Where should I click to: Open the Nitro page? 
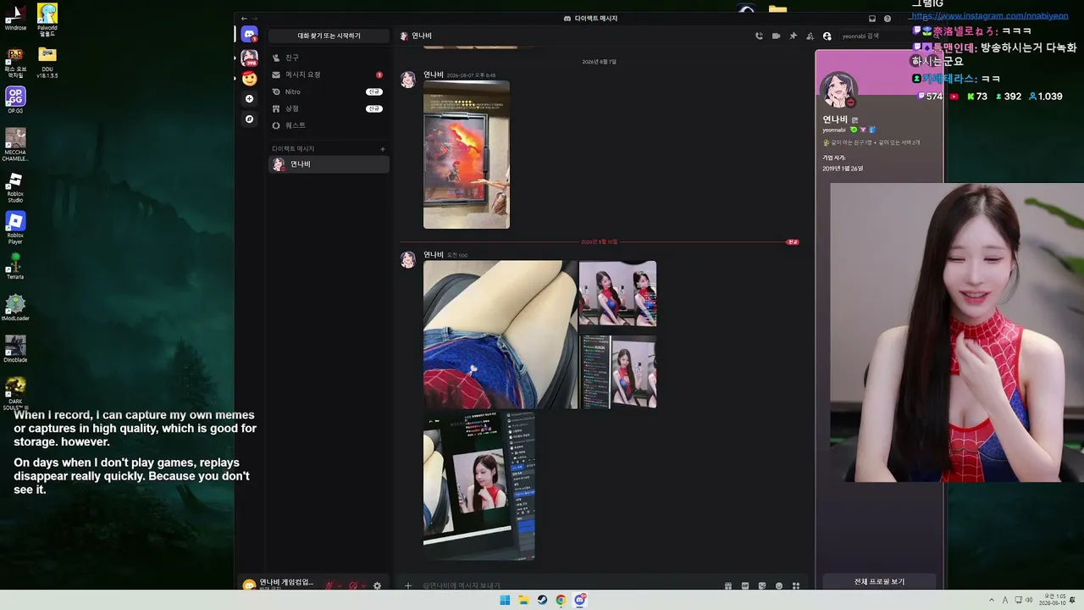tap(329, 91)
